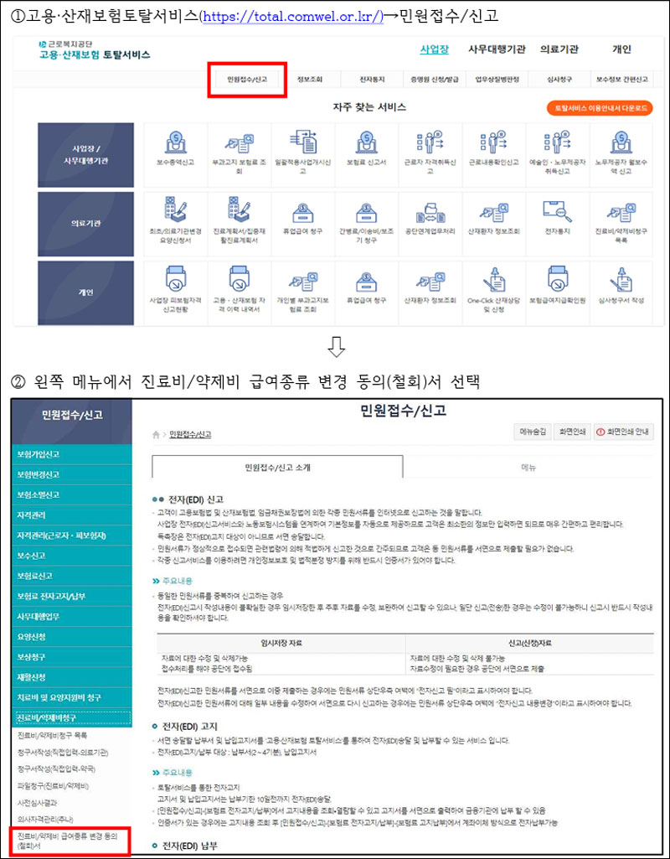The width and height of the screenshot is (670, 859).
Task: Click 토탈서비스 이용안내서 다운로드 button
Action: pyautogui.click(x=600, y=108)
